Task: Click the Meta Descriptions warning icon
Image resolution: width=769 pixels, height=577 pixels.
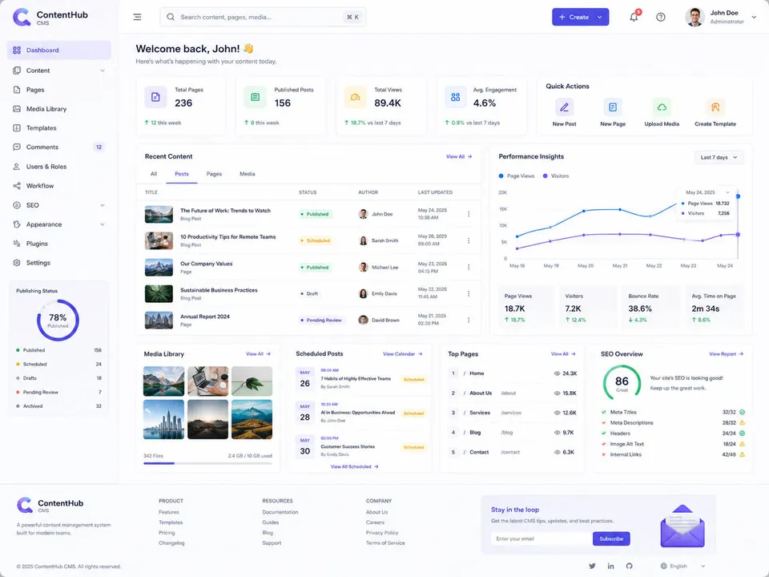Action: 742,422
